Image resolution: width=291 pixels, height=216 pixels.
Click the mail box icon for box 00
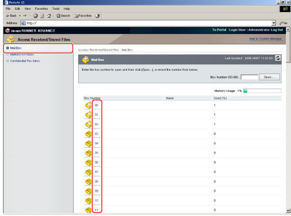[x=89, y=105]
